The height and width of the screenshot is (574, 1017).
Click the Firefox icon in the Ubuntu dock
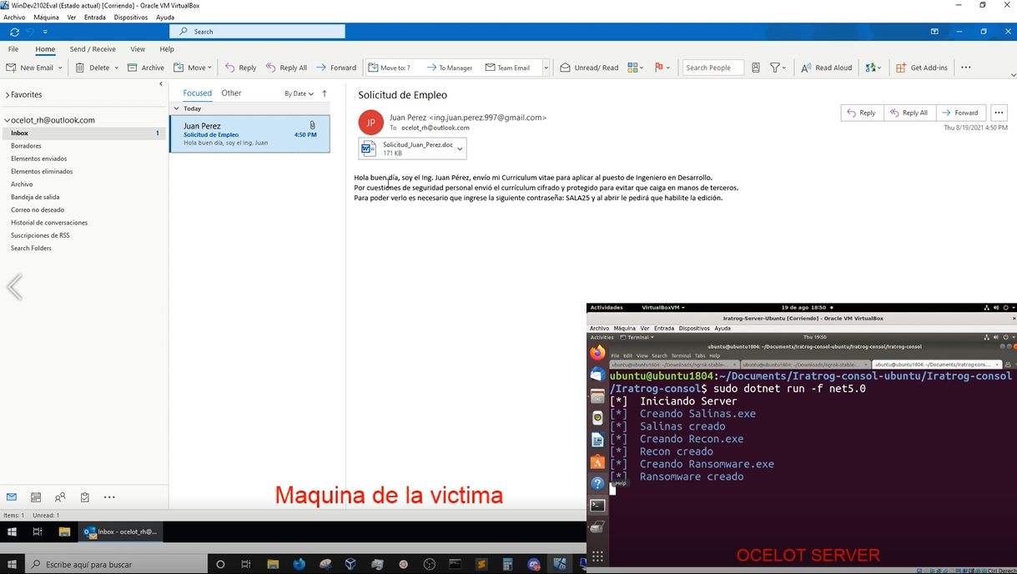(597, 353)
